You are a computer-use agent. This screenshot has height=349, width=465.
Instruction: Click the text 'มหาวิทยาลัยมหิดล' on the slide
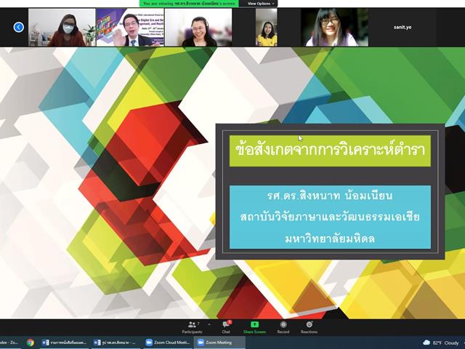(x=330, y=238)
